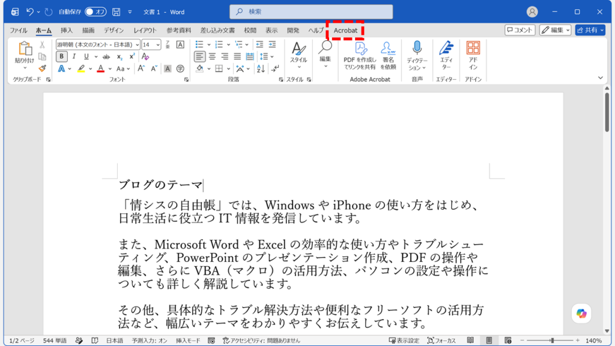615x346 pixels.
Task: Switch to Read Mode view
Action: tap(470, 341)
